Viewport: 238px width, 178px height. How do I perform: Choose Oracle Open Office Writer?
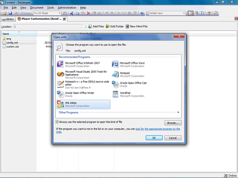pyautogui.click(x=83, y=94)
